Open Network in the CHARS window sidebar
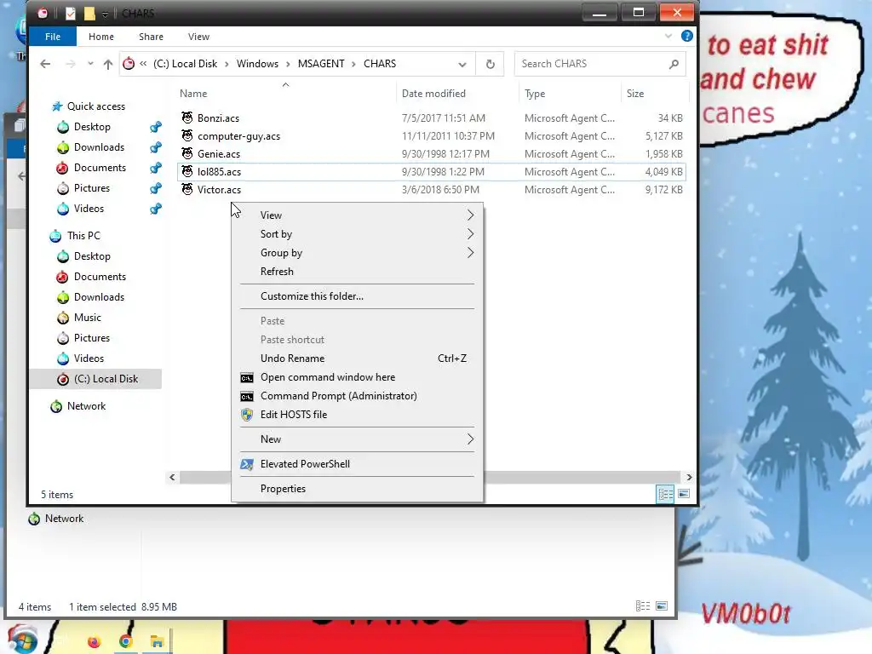Image resolution: width=872 pixels, height=654 pixels. (x=86, y=406)
